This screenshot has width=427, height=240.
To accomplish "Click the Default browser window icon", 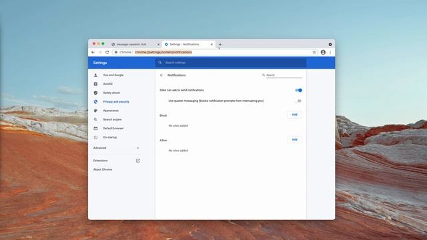I will pos(95,129).
